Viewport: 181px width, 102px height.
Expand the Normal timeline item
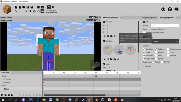click(3, 82)
